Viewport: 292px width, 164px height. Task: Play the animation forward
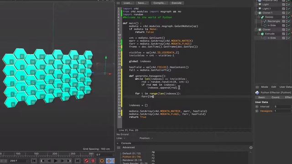[x=56, y=161]
